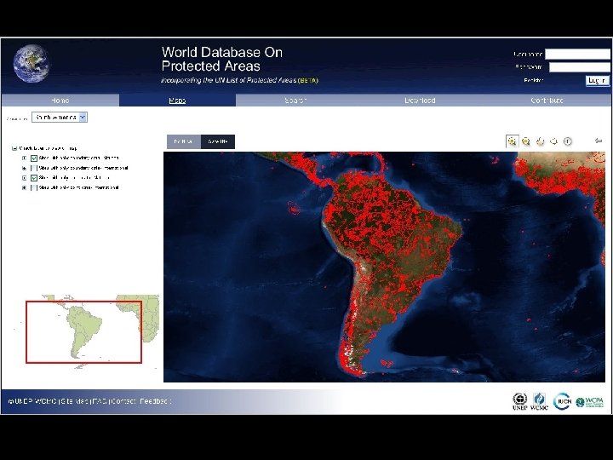Uncheck the first checked layer checkbox

[x=34, y=158]
